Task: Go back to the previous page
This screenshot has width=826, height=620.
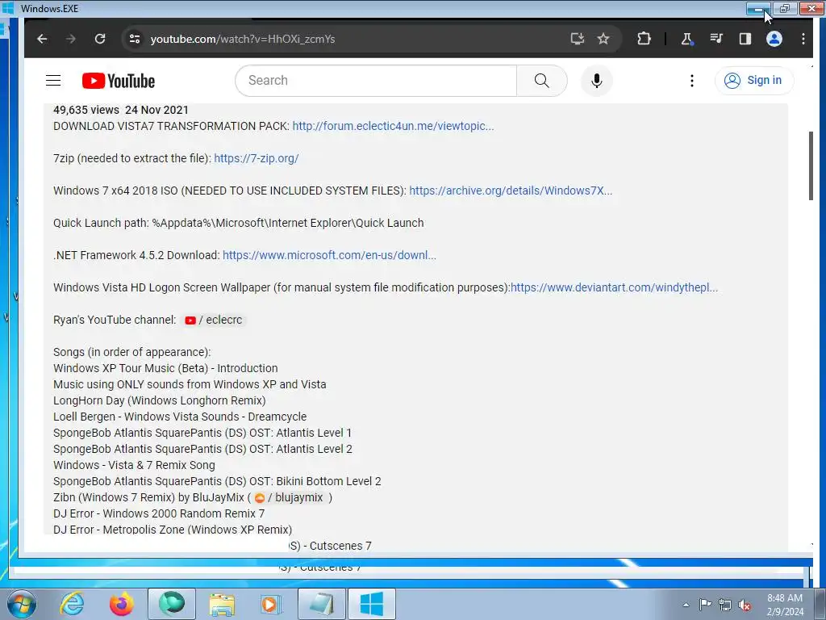Action: coord(42,39)
